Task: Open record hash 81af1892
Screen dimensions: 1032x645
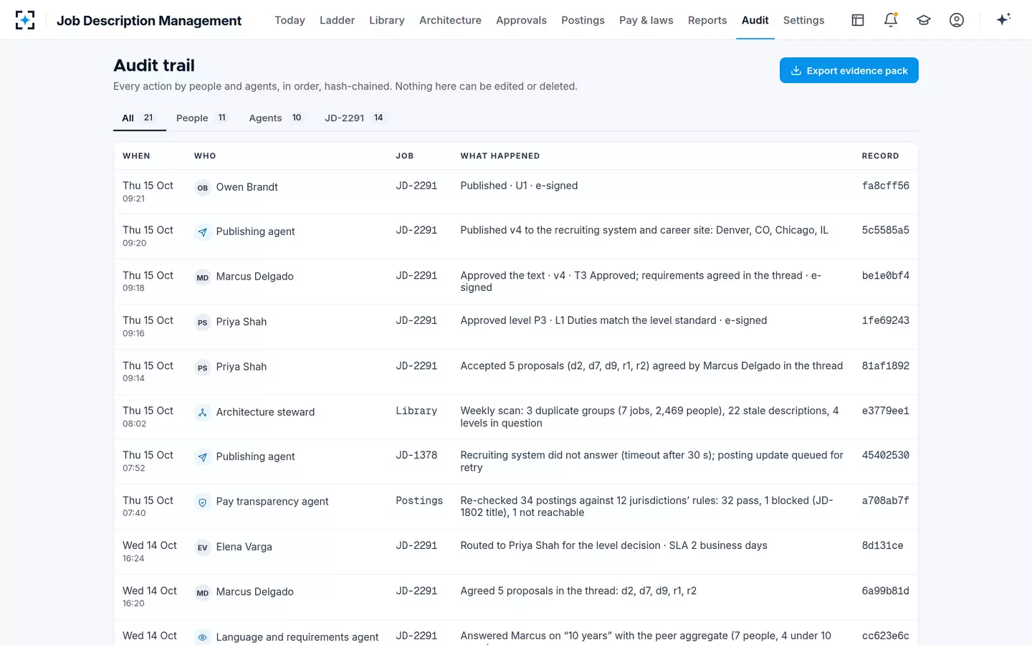Action: coord(885,365)
